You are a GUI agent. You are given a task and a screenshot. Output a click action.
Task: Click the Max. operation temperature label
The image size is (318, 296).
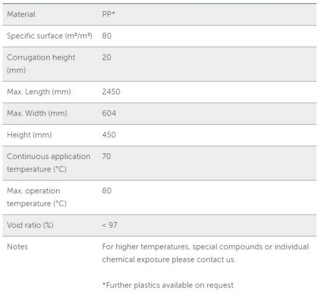pos(36,197)
